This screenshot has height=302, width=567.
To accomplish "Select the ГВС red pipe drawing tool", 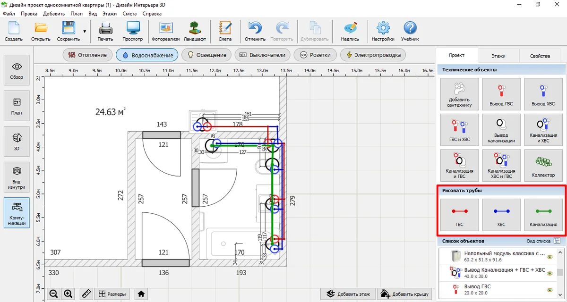I will 459,215.
